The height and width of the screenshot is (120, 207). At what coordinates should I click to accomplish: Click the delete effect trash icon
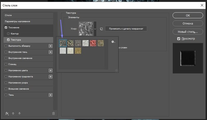click(x=54, y=113)
